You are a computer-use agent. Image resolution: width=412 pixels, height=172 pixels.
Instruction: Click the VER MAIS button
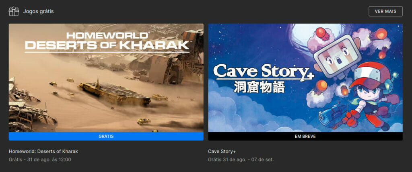(x=385, y=11)
